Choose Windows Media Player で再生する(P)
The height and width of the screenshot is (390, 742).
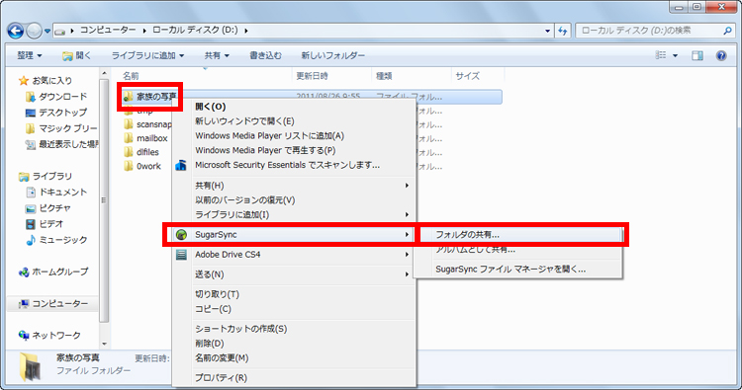[294, 151]
